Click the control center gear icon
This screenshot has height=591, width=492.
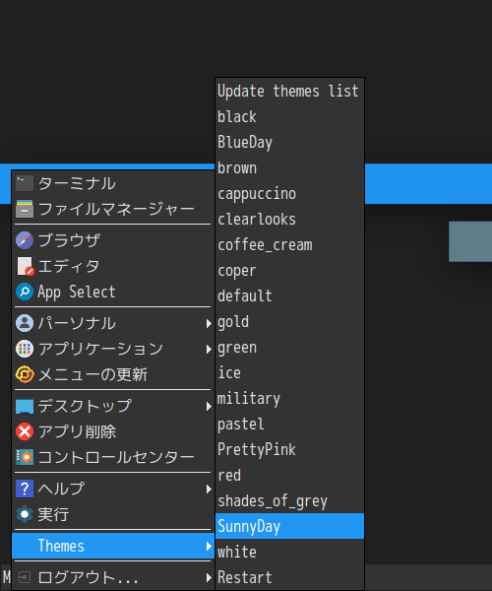click(x=25, y=457)
